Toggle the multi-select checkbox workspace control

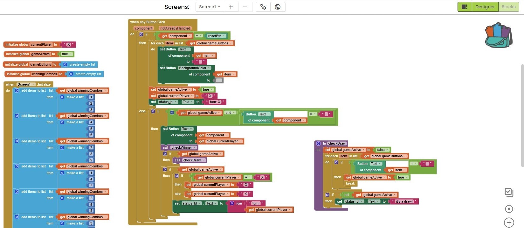coord(509,192)
